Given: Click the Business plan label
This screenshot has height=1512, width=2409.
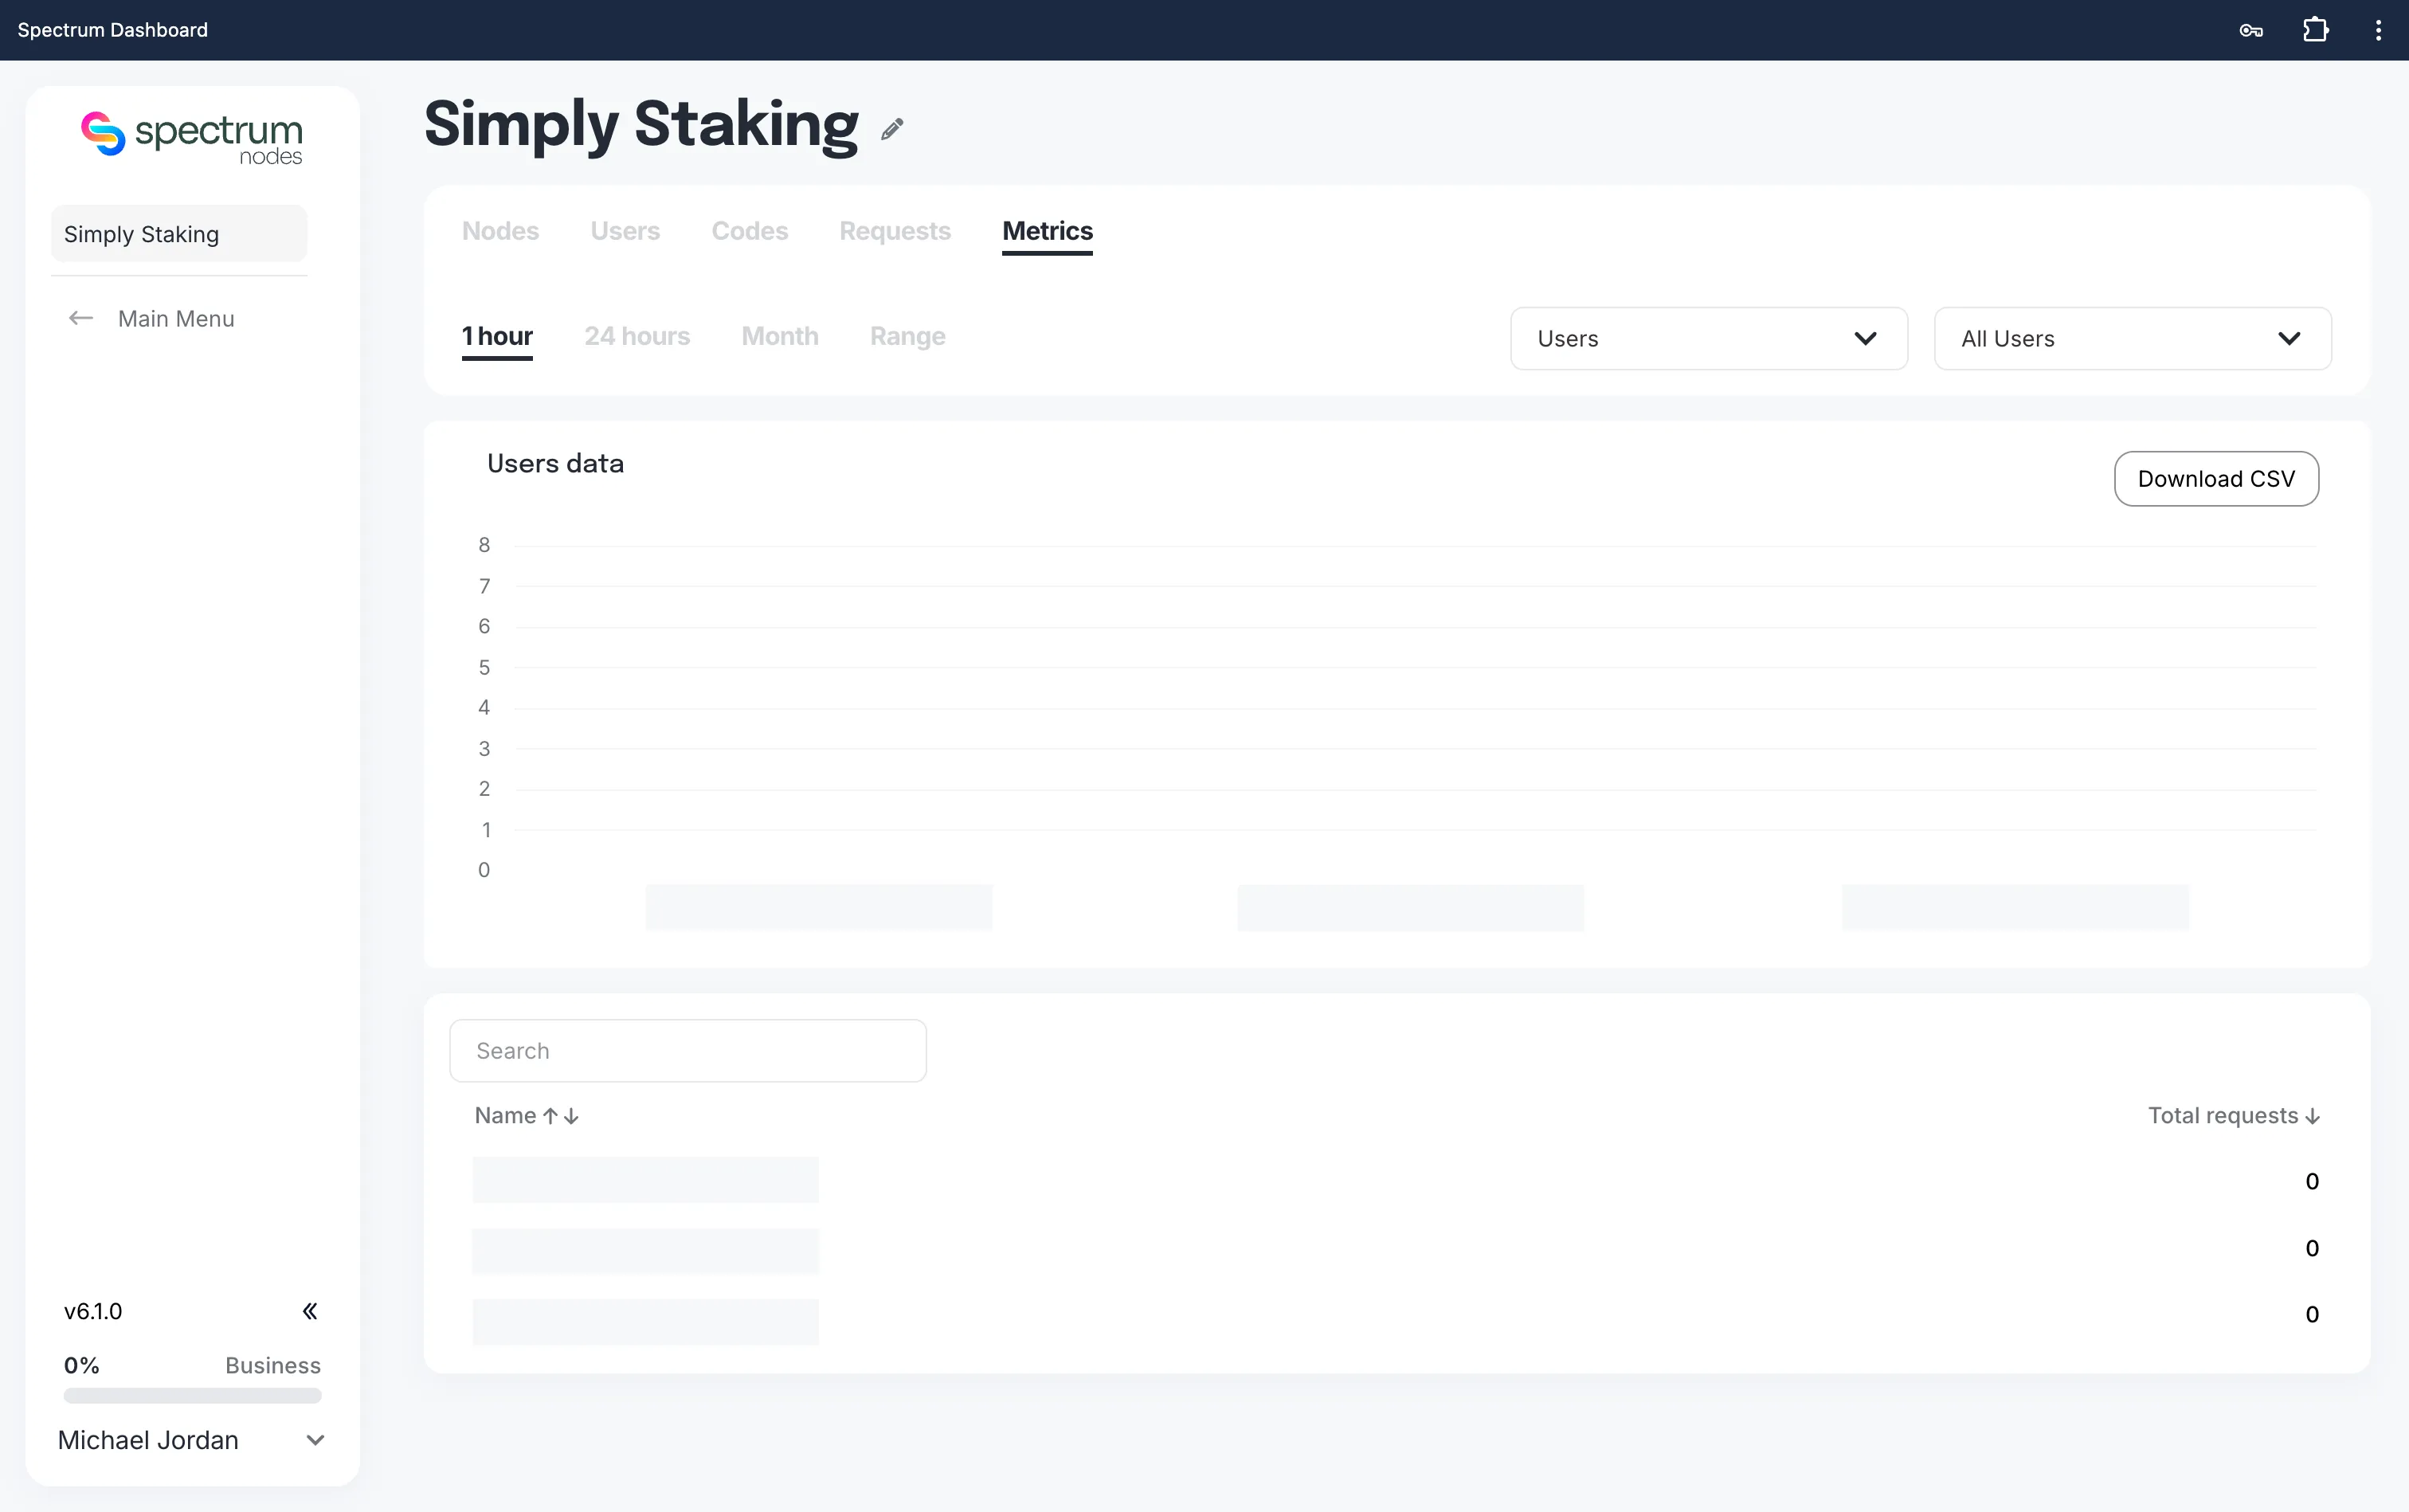Looking at the screenshot, I should pos(273,1366).
